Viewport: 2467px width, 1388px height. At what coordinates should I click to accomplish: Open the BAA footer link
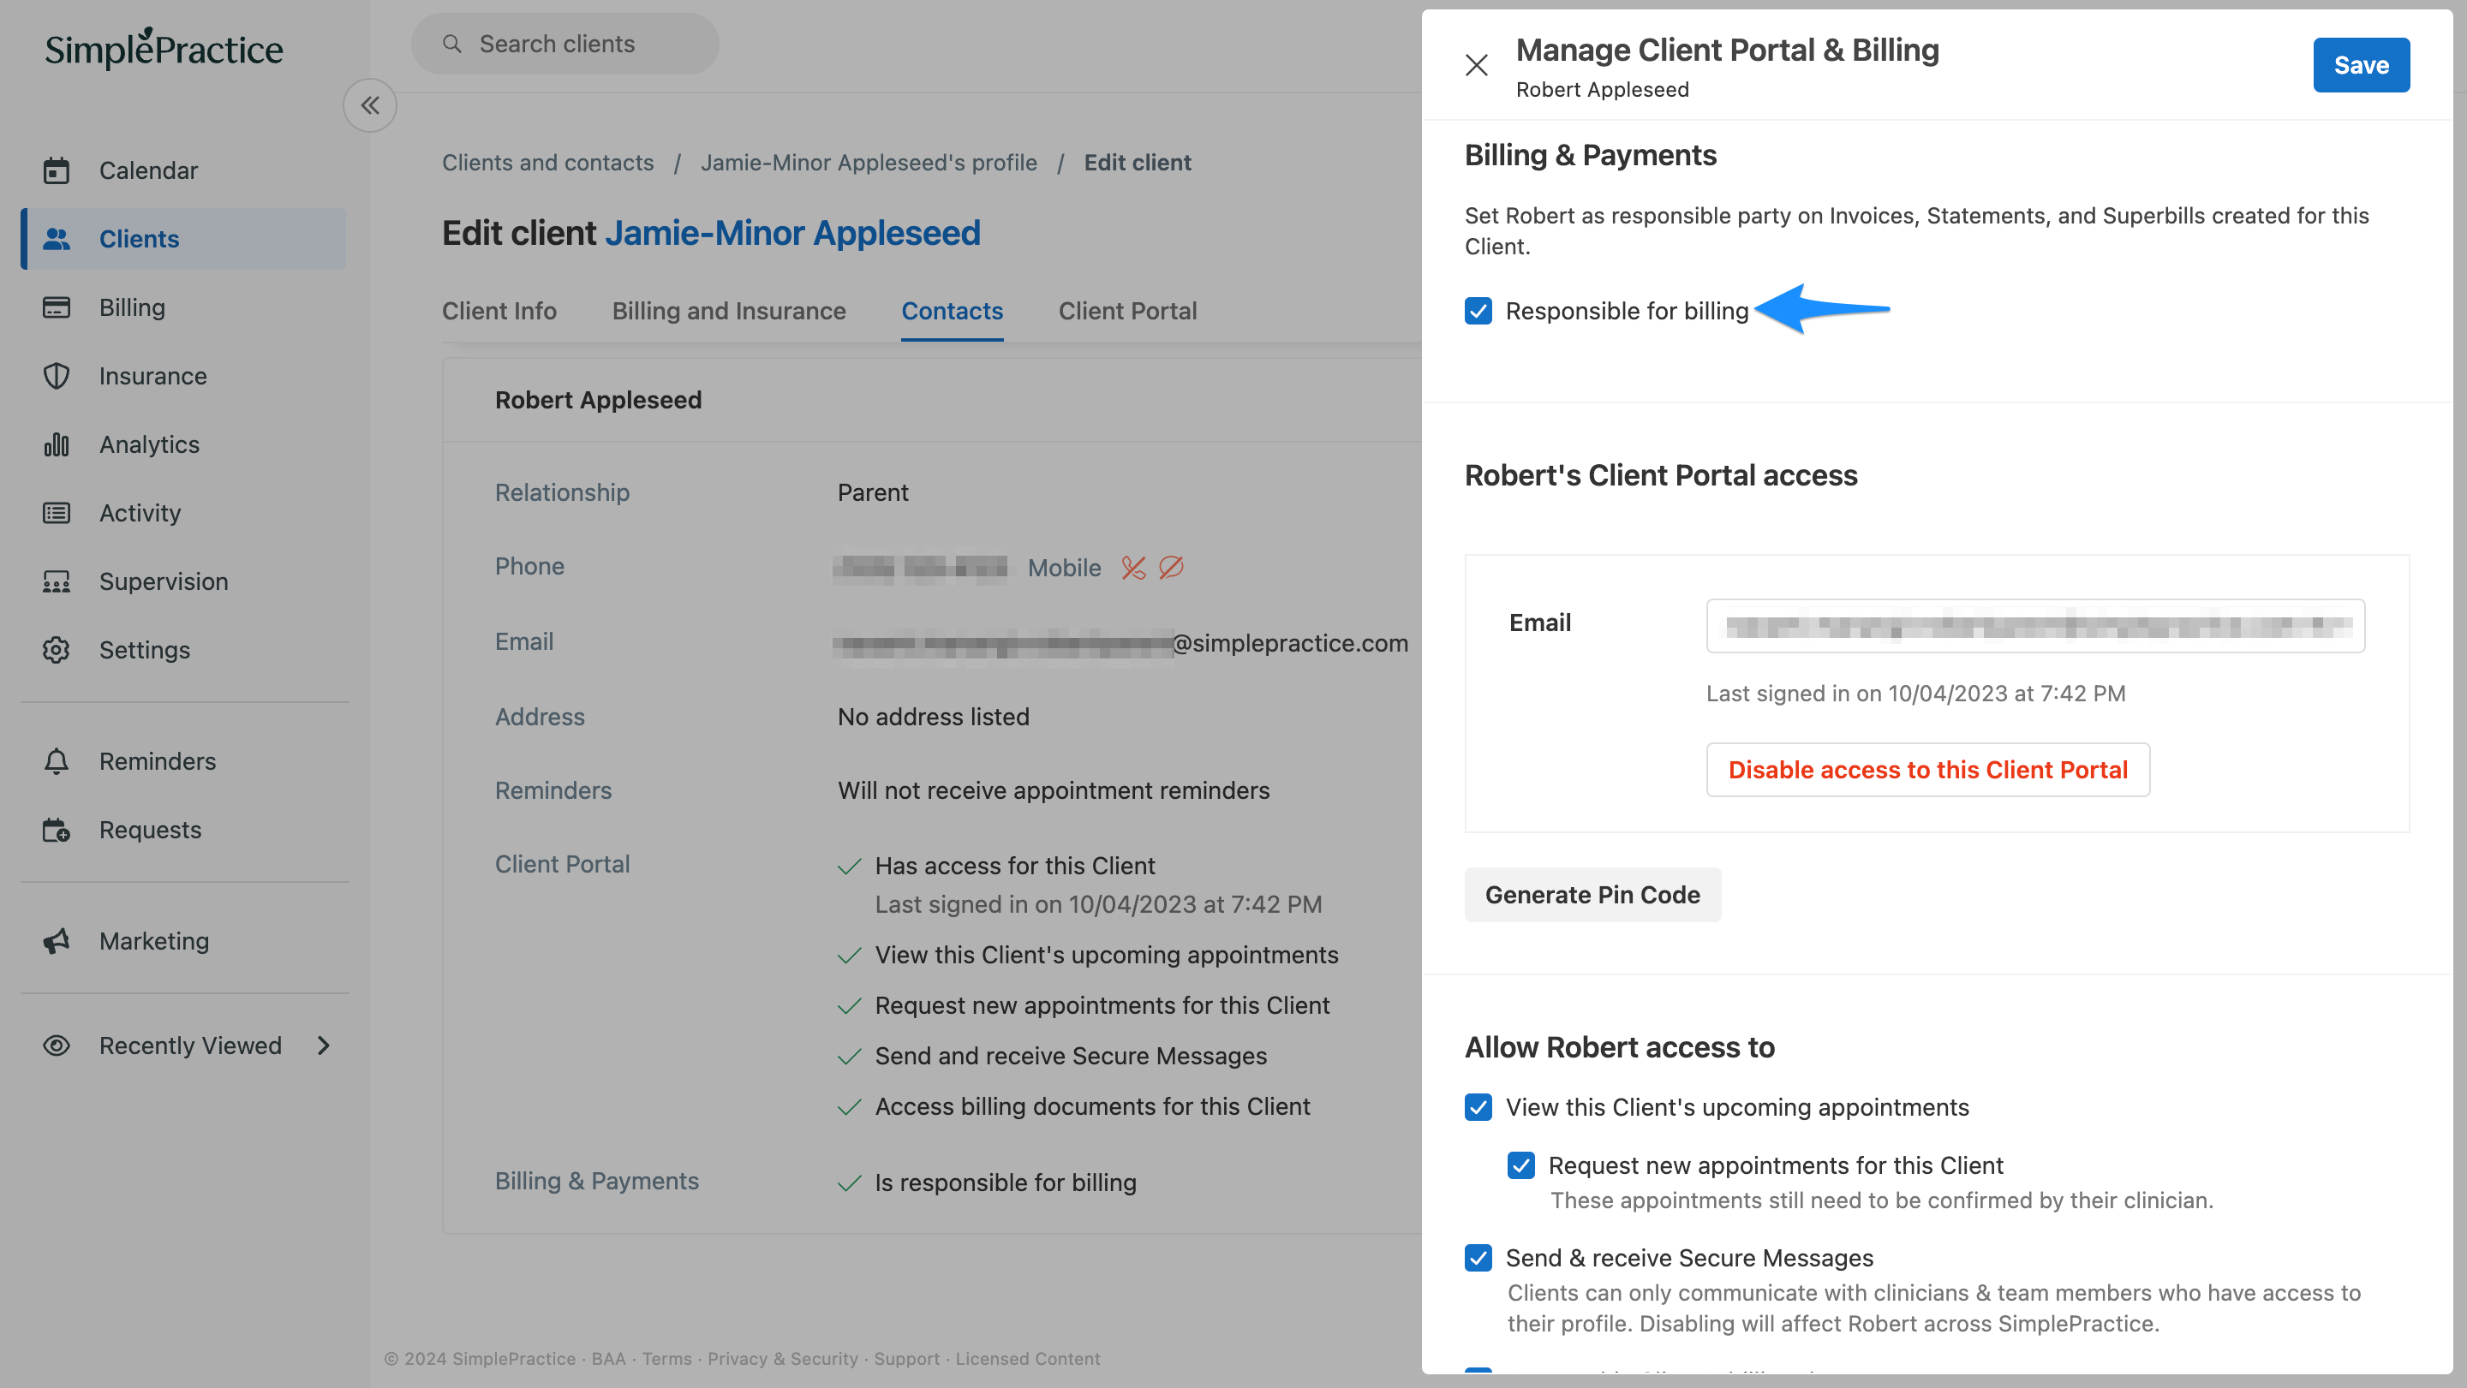click(x=608, y=1358)
